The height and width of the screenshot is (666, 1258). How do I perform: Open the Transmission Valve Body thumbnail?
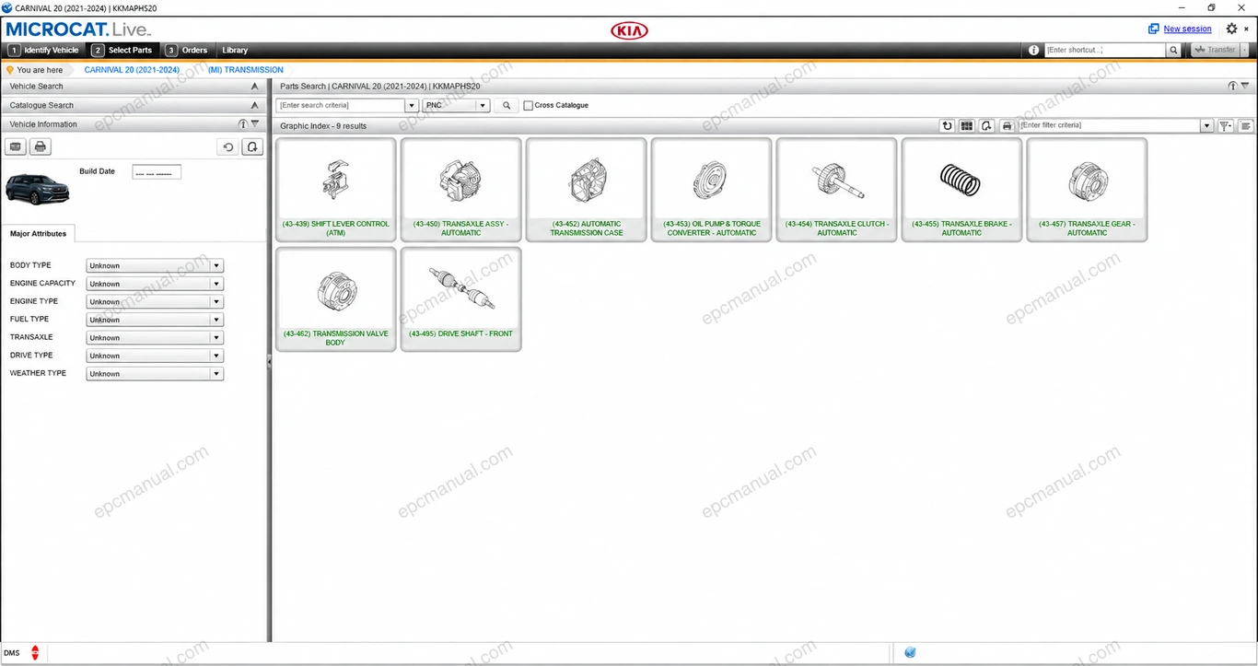[x=336, y=299]
